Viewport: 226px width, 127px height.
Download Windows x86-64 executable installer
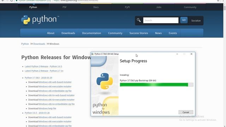coord(56,99)
